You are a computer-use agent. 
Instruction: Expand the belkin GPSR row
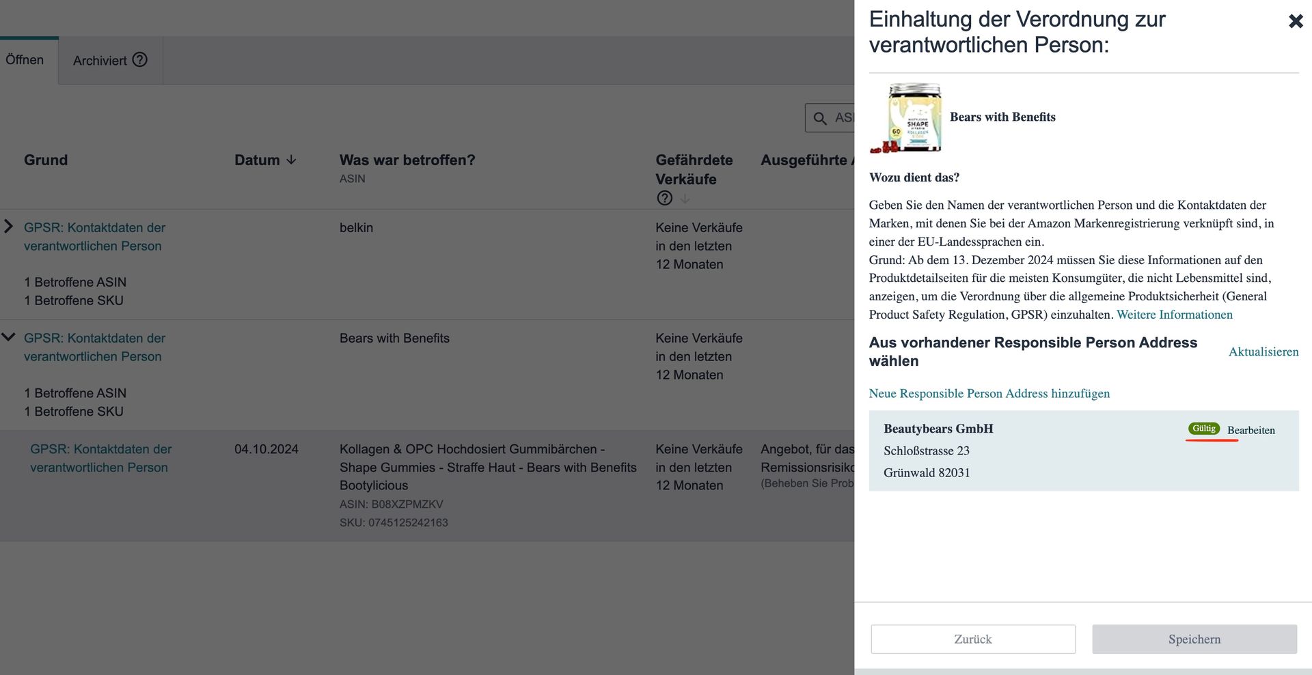(x=9, y=227)
